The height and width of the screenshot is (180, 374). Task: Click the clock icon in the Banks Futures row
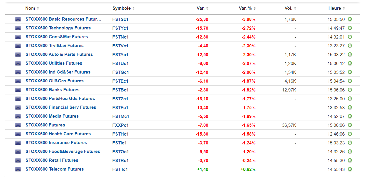[x=350, y=90]
